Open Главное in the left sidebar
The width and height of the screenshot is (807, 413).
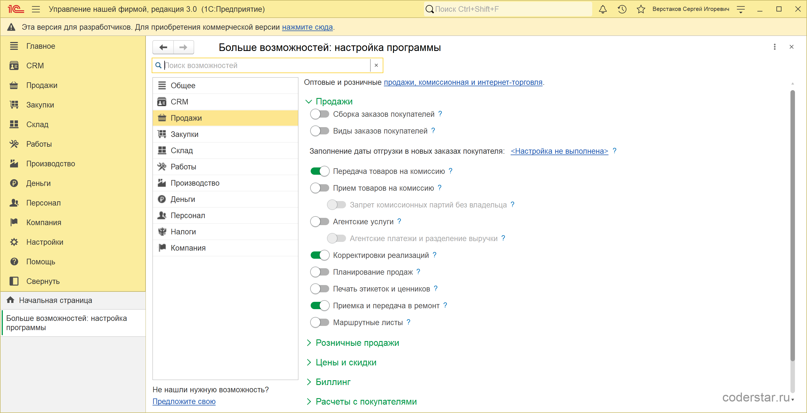73,46
